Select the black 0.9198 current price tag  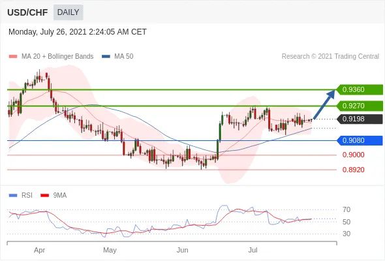pyautogui.click(x=360, y=119)
